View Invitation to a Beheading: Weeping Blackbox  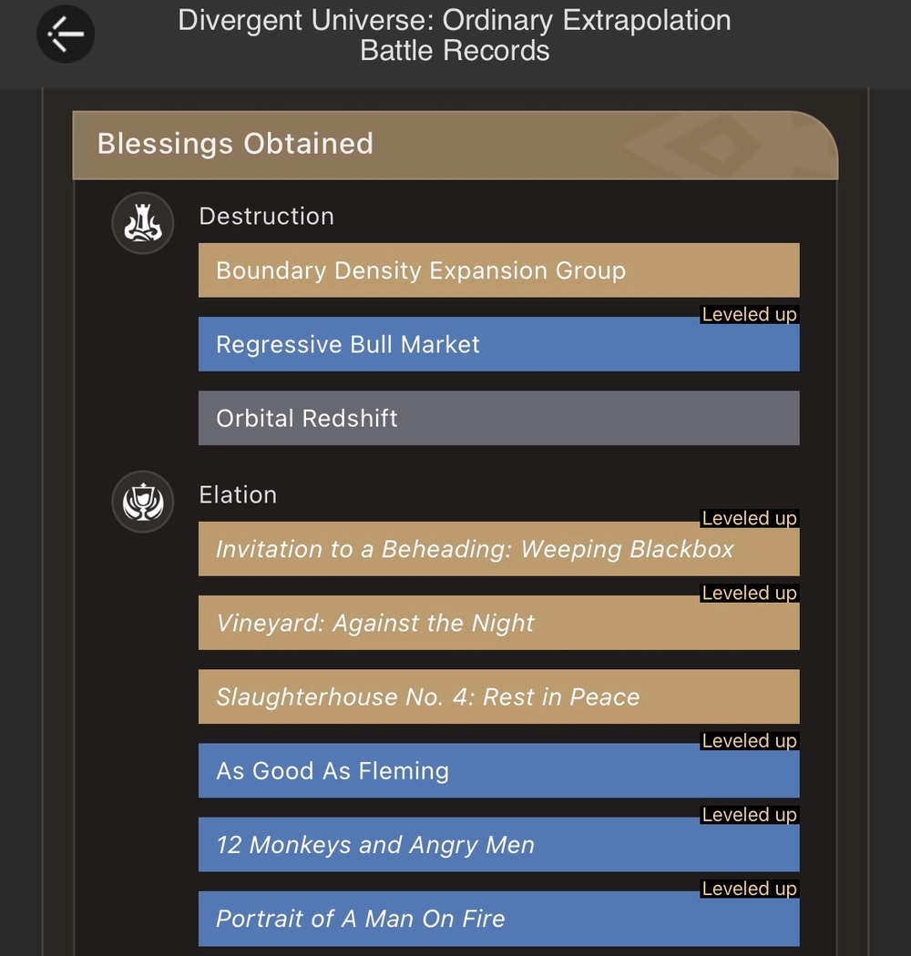(498, 550)
